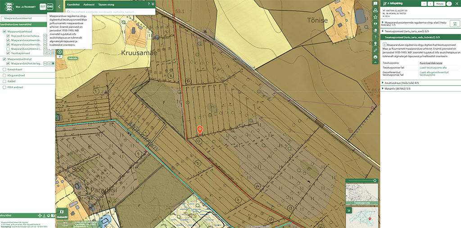Viewport: 461px width, 228px height.
Task: Open the help question mark tool
Action: pos(375,37)
